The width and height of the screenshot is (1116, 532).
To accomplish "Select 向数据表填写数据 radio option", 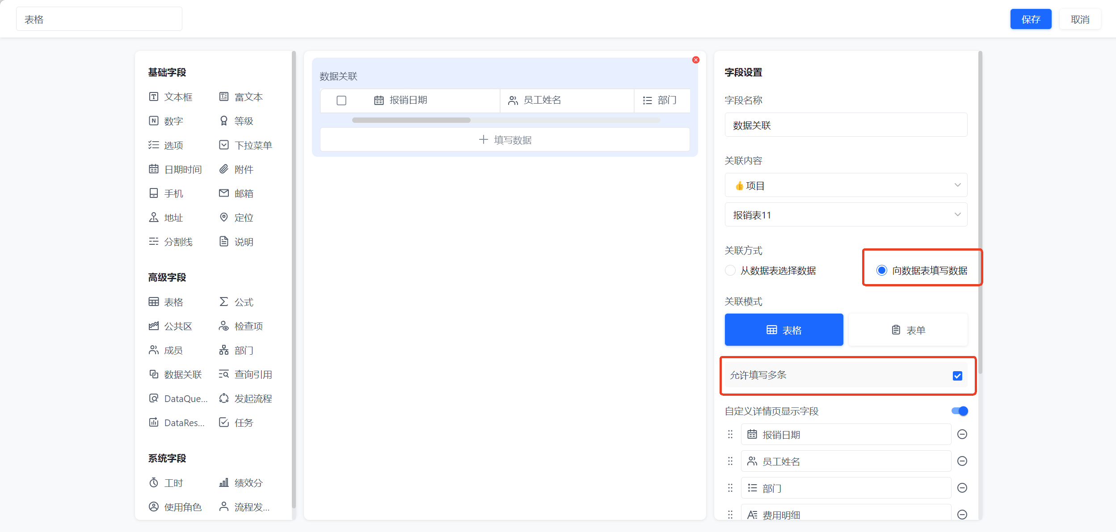I will pos(881,270).
